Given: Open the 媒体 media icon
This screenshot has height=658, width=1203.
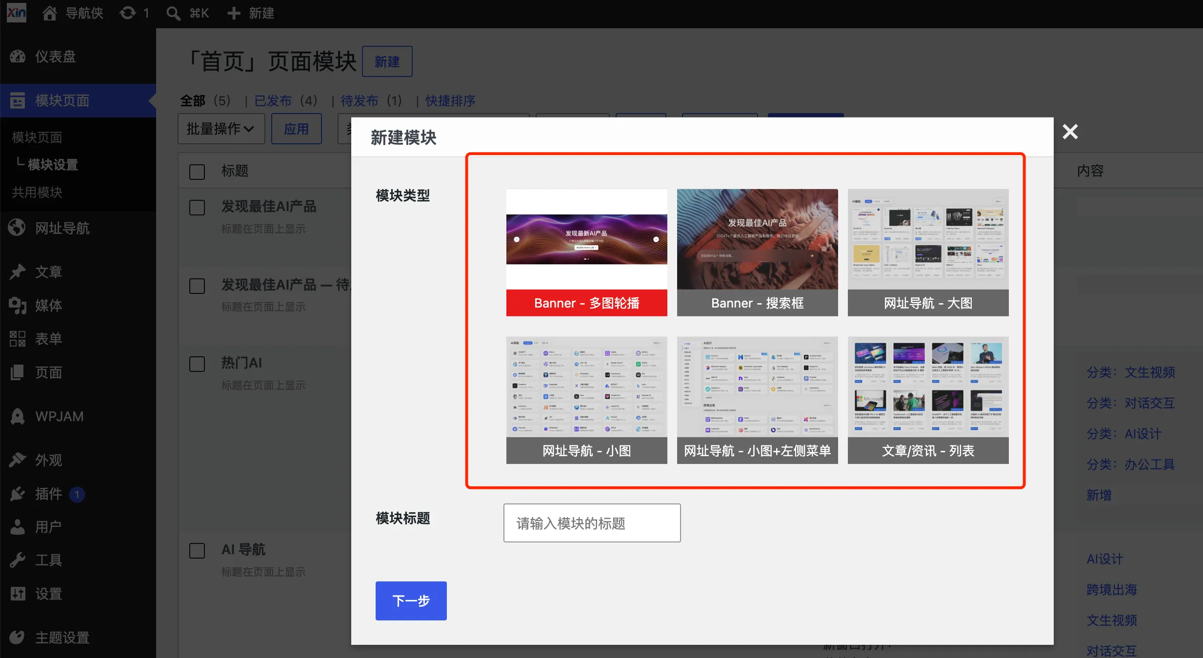Looking at the screenshot, I should coord(18,305).
